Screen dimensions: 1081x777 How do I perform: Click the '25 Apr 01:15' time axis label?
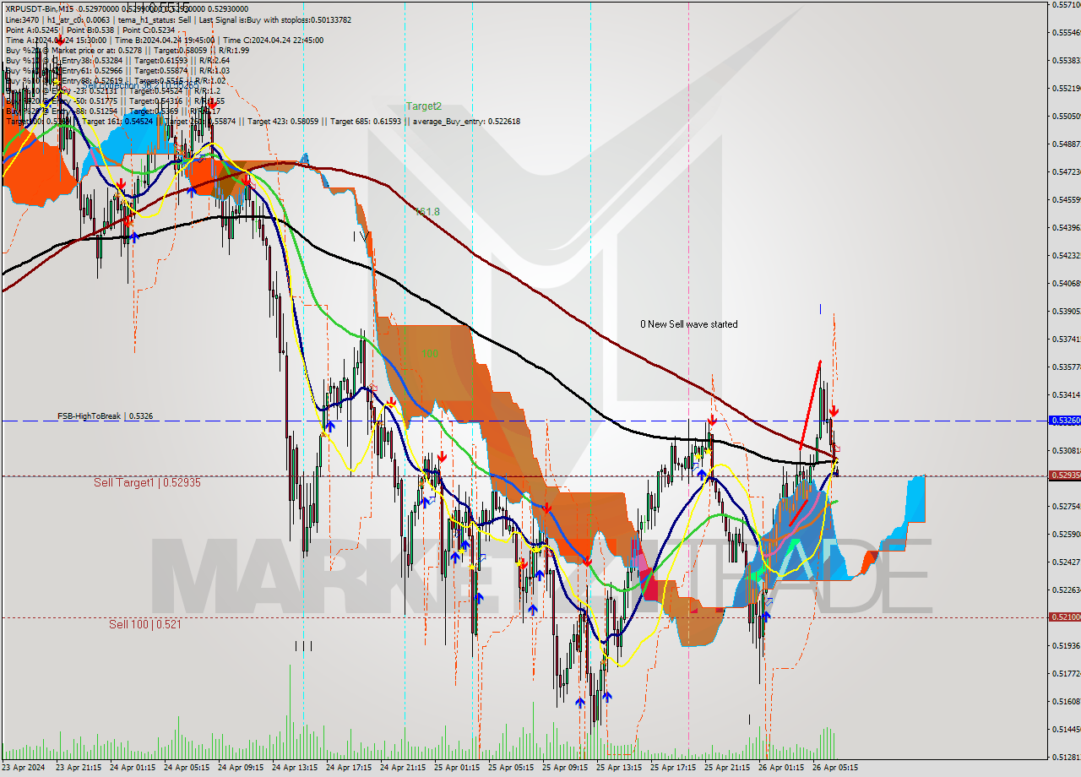click(459, 769)
